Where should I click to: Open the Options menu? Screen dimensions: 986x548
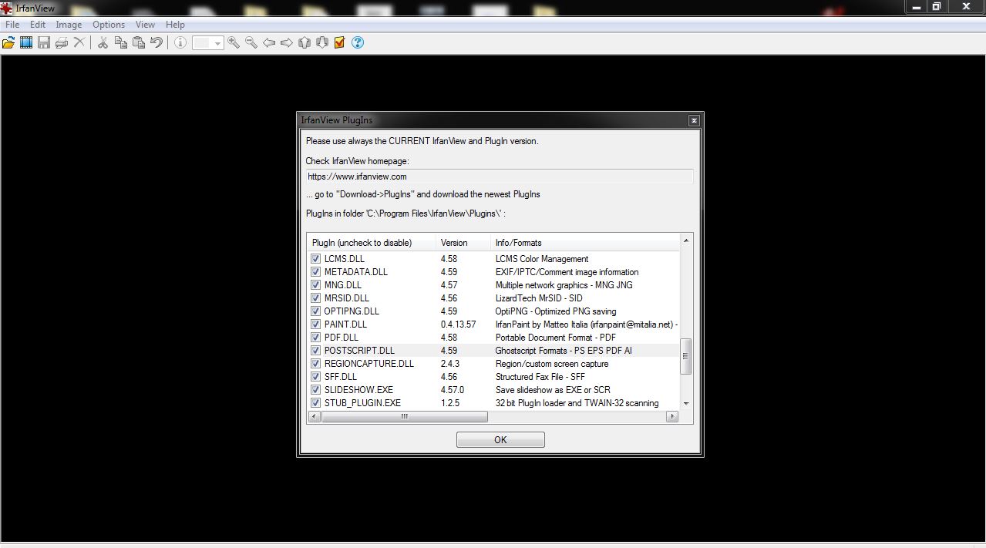click(x=109, y=25)
